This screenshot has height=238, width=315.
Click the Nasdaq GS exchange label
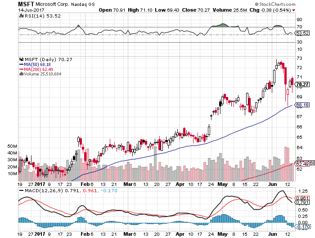click(x=83, y=4)
